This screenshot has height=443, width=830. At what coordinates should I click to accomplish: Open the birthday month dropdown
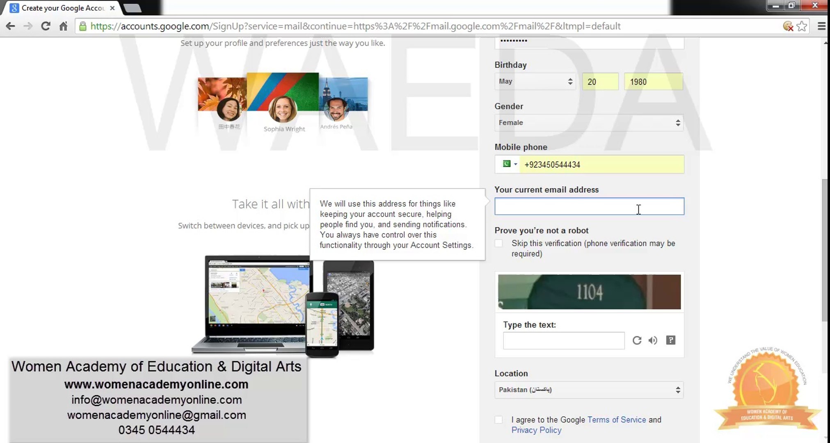(x=535, y=81)
